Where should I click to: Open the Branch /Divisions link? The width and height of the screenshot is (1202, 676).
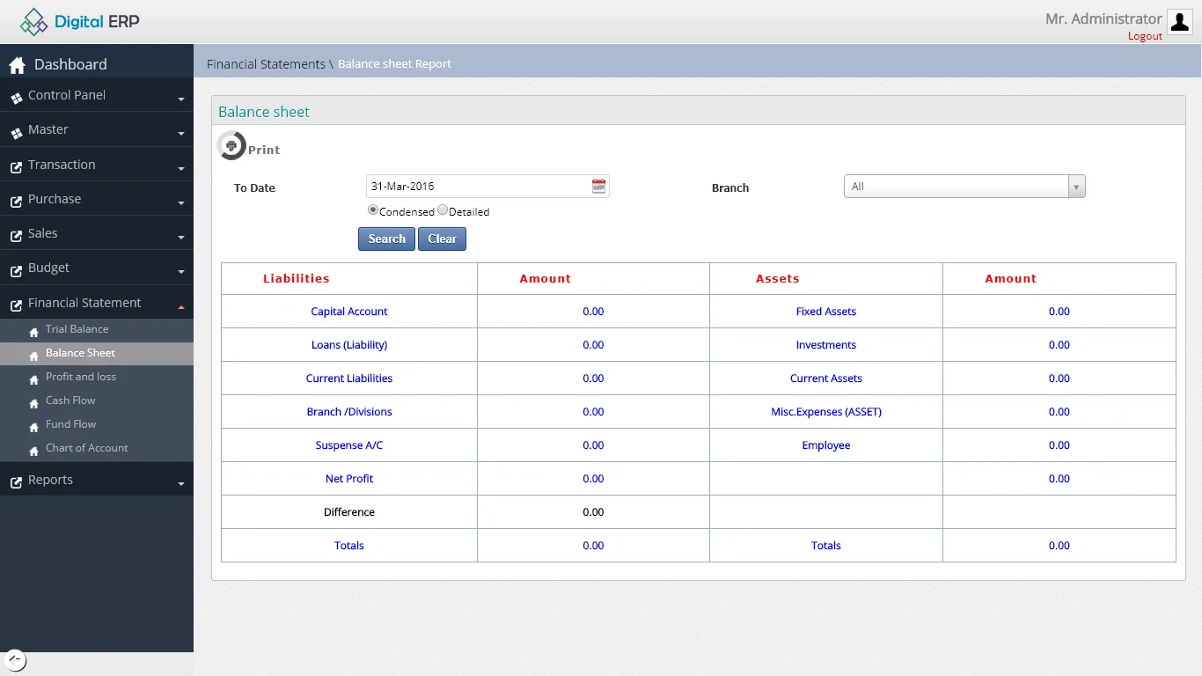pos(349,412)
